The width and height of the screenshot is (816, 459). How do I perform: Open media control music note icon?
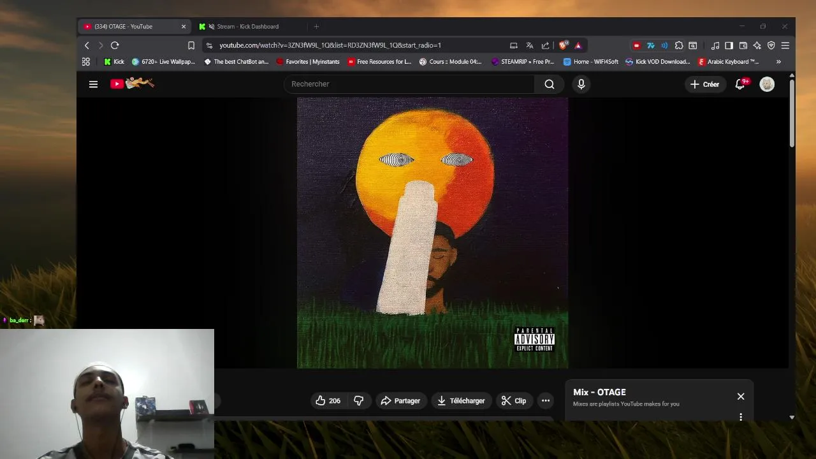[x=715, y=45]
